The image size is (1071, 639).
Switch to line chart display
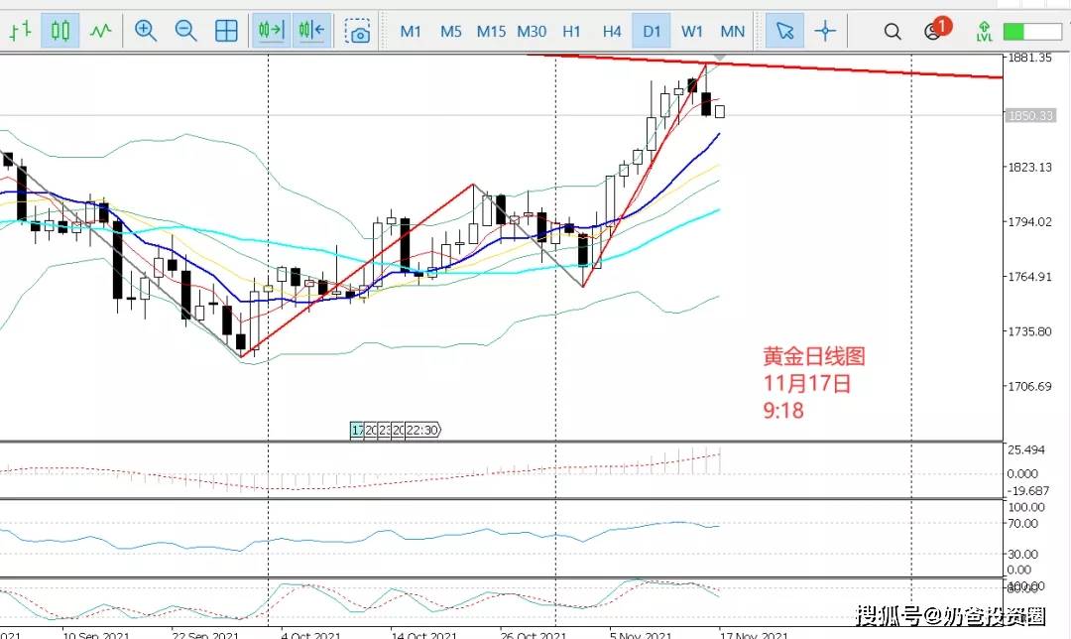[100, 31]
